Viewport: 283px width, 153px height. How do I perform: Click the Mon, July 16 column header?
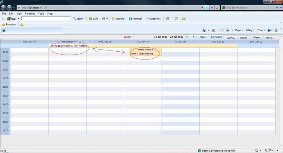(30, 41)
